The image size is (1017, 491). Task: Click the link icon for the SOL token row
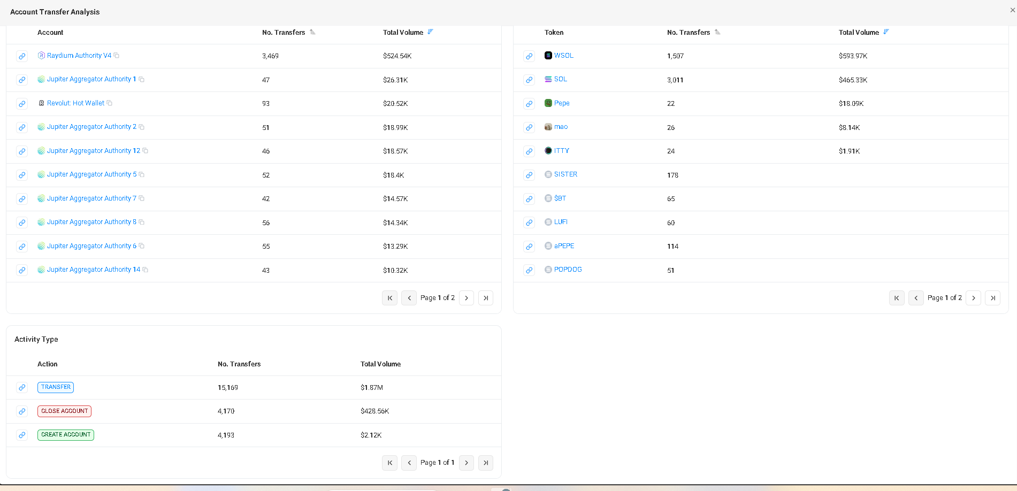click(x=529, y=80)
